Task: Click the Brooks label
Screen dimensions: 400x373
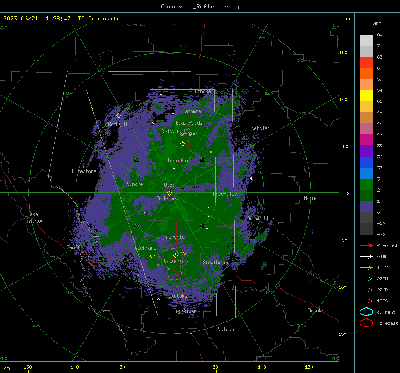Action: (316, 310)
